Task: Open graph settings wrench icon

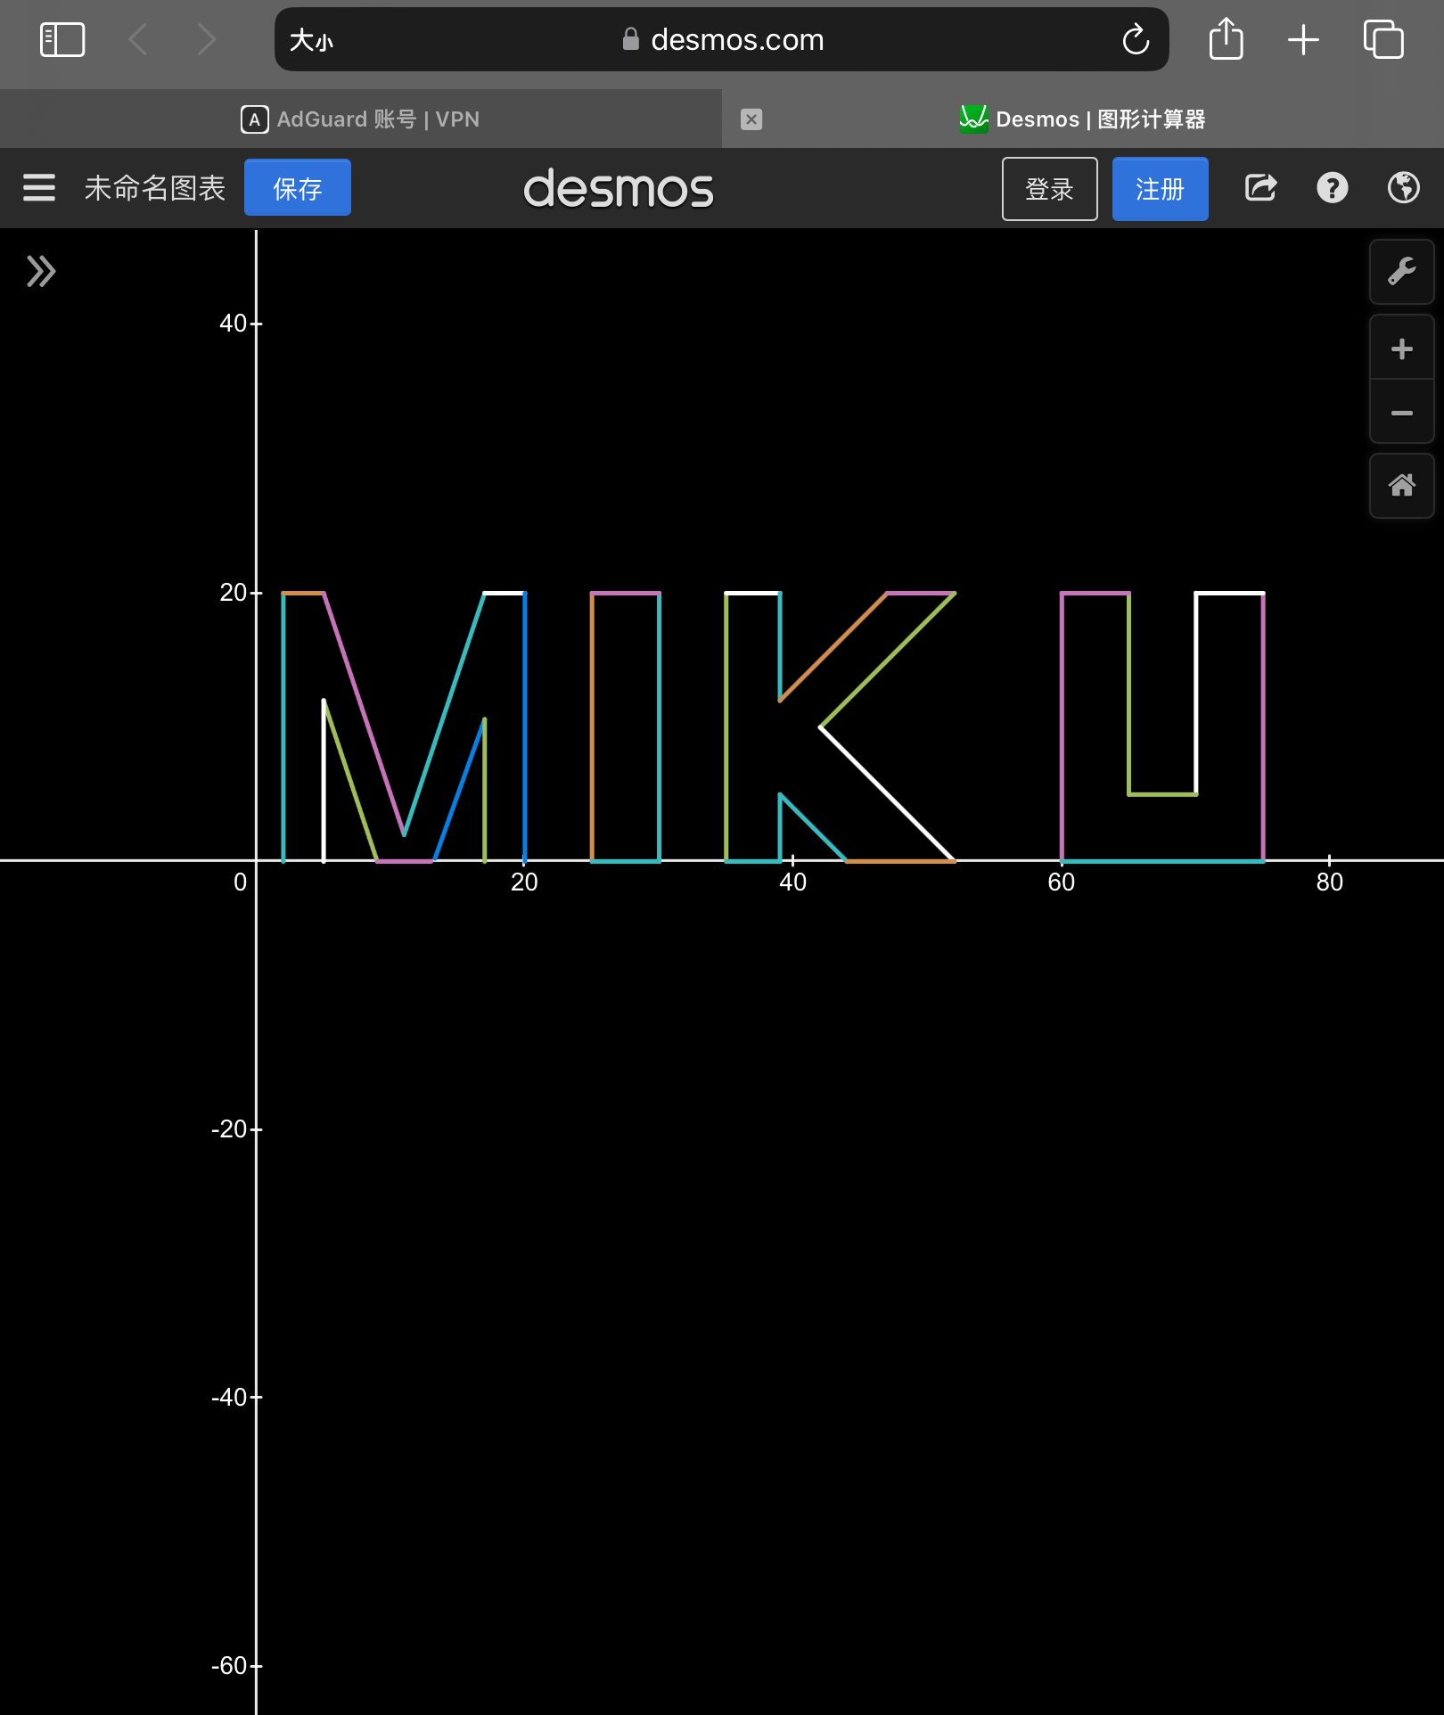Action: pos(1402,271)
